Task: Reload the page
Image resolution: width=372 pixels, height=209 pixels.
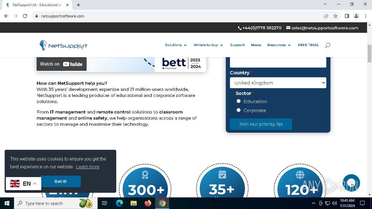Action: coord(25,16)
